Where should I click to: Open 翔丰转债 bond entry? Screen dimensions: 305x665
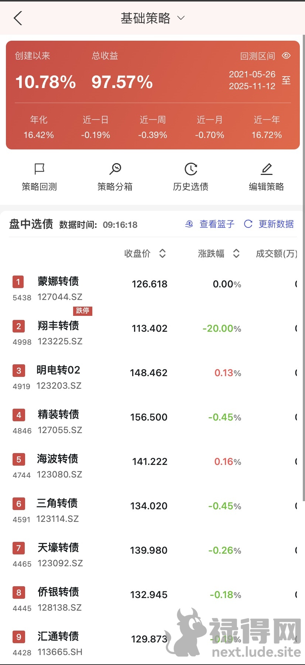tap(58, 326)
